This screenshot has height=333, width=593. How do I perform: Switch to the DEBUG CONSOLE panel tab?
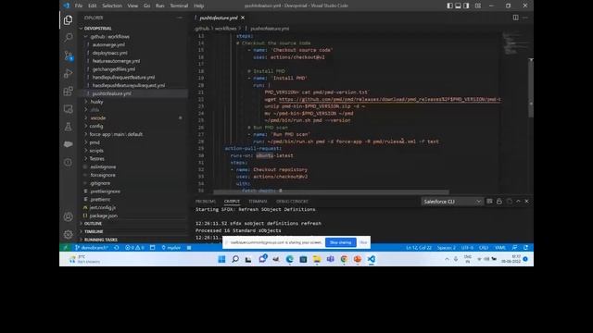coord(292,202)
